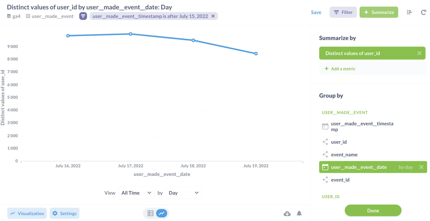The height and width of the screenshot is (221, 430).
Task: Click the refresh data icon top right
Action: point(424,12)
